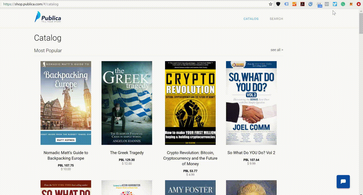Click the 'Catalog' page heading
Viewport: 363px width, 195px height.
pyautogui.click(x=48, y=38)
